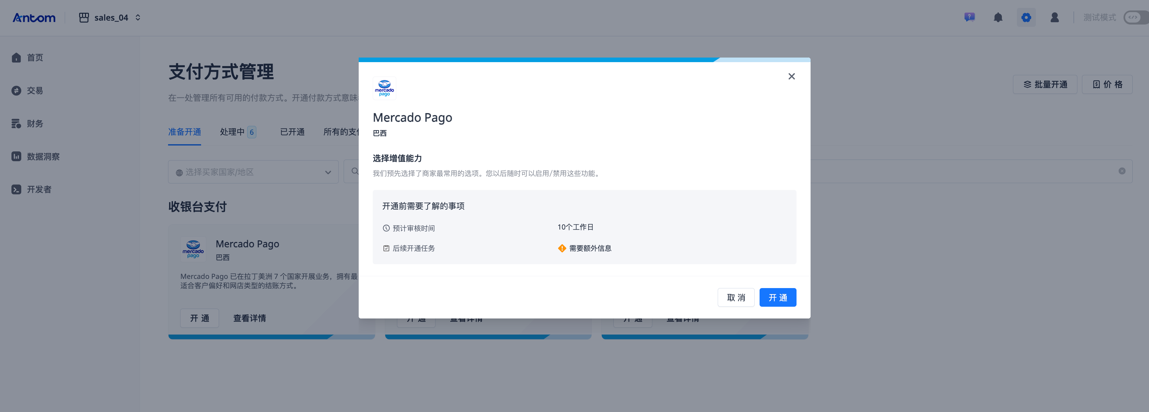The width and height of the screenshot is (1149, 412).
Task: Click the 选择增值能力 heading
Action: [397, 158]
